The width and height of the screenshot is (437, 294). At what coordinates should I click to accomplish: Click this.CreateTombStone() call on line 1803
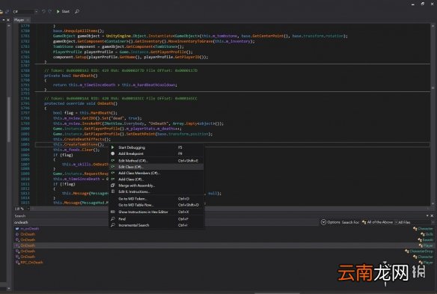click(x=79, y=144)
